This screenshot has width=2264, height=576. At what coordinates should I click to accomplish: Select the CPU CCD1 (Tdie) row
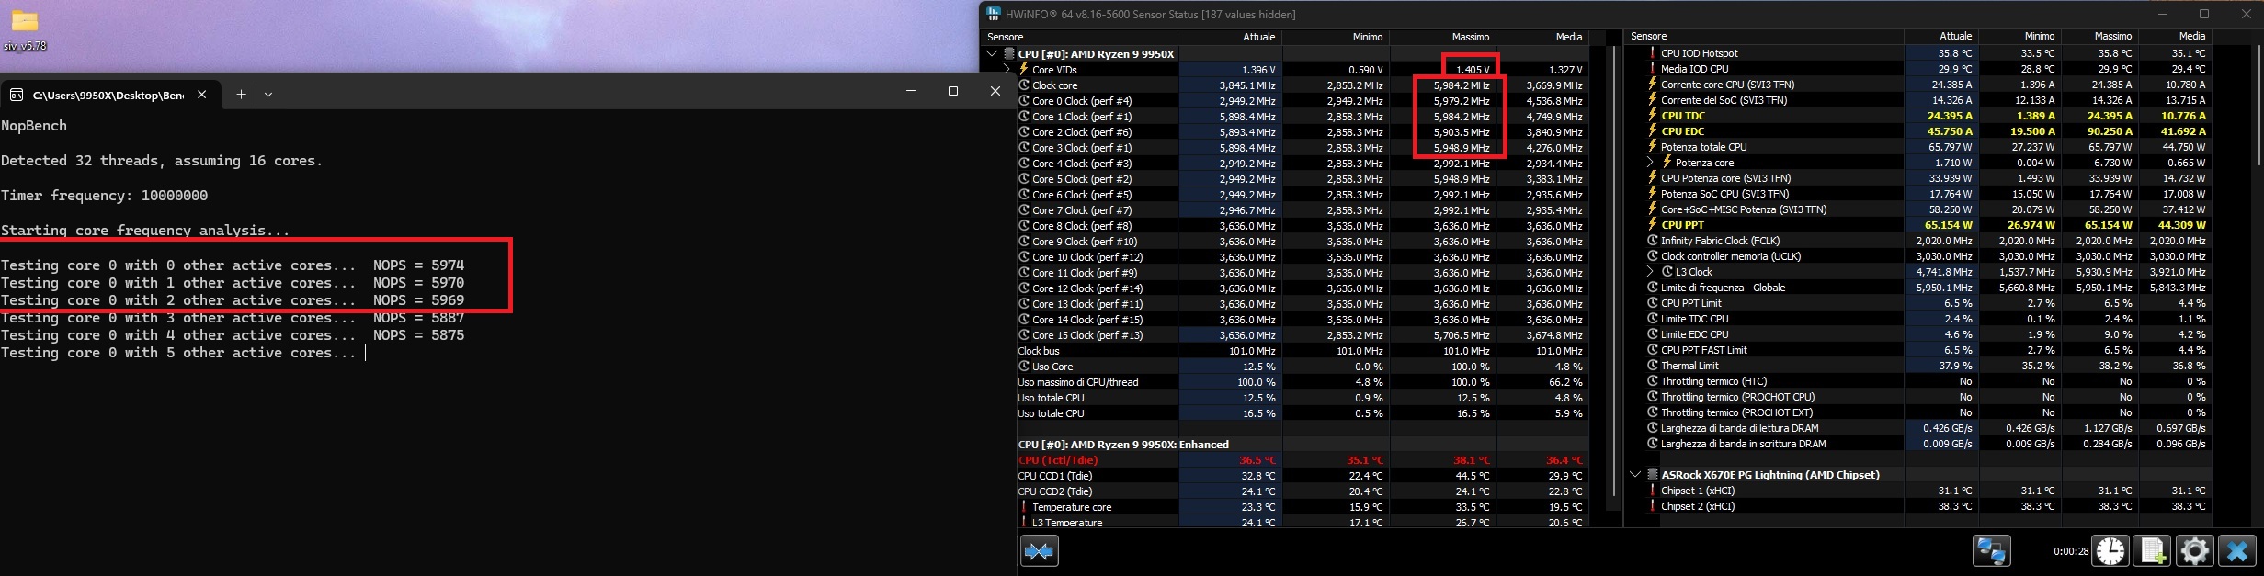1303,476
